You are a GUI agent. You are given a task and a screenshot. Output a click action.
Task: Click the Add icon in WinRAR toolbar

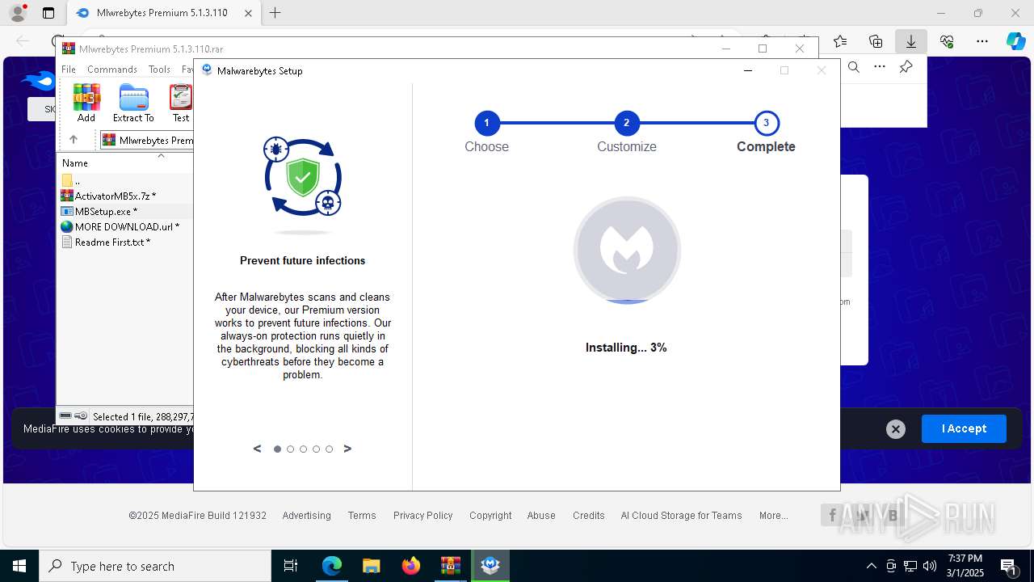[x=86, y=103]
